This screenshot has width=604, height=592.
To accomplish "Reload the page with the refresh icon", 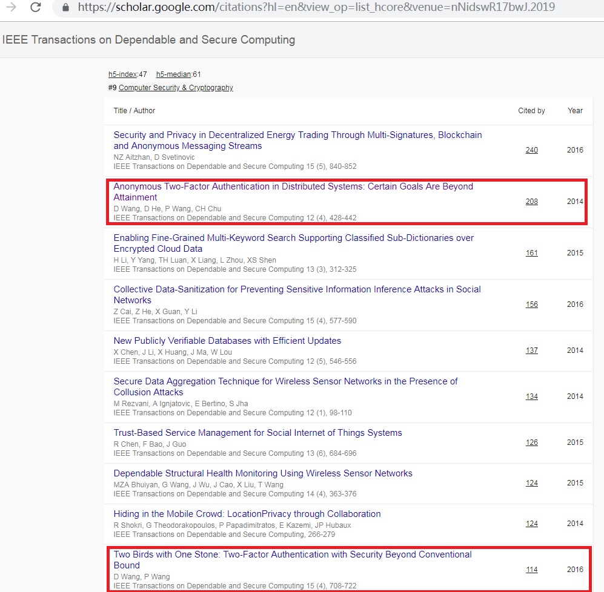I will point(35,7).
